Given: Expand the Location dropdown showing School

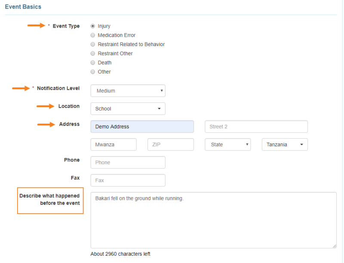Looking at the screenshot, I should [x=127, y=108].
